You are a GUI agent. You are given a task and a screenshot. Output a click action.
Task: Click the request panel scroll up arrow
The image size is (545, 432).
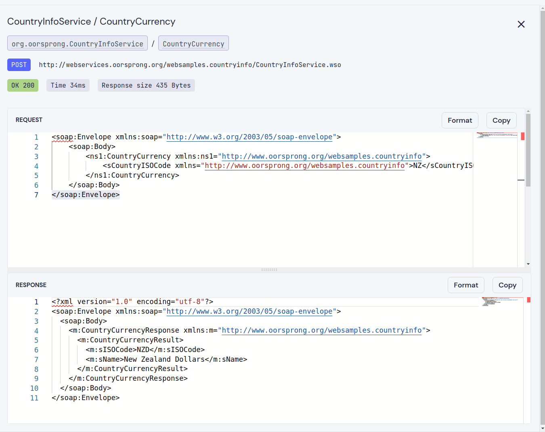pos(528,111)
